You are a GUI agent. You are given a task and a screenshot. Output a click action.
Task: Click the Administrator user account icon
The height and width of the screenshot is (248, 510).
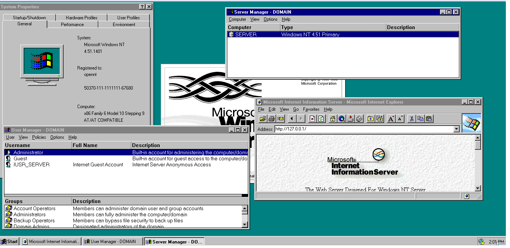pyautogui.click(x=8, y=153)
